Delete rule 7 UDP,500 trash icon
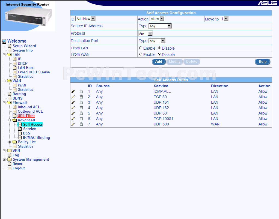Screen dimensions: 279x219 pyautogui.click(x=81, y=124)
